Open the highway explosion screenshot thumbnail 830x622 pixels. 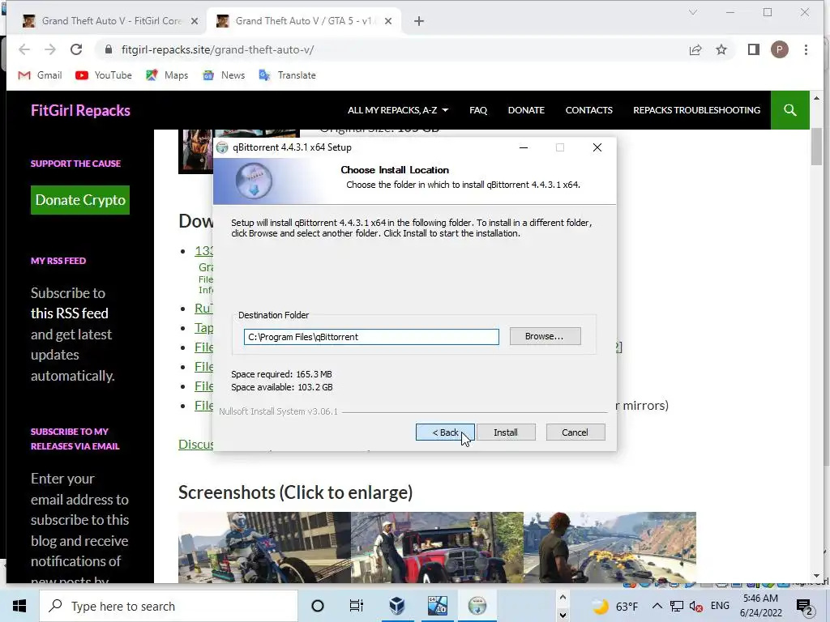[610, 547]
